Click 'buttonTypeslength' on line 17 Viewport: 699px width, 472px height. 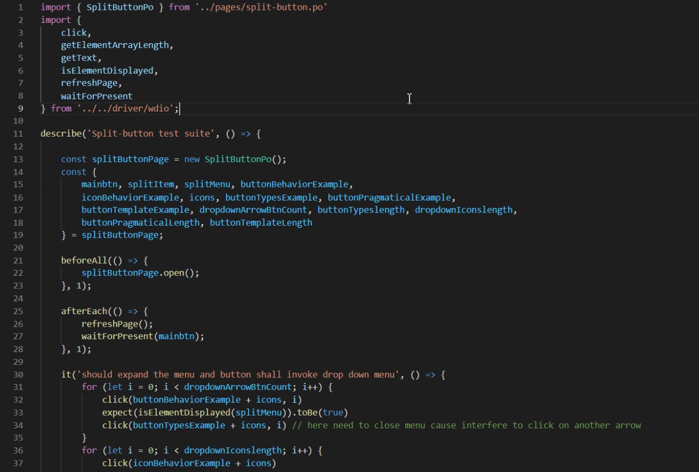click(361, 210)
